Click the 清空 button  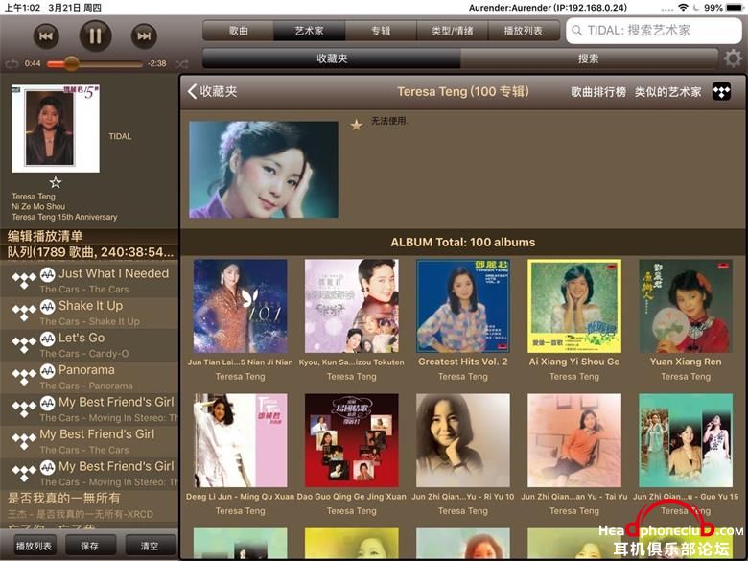(x=150, y=546)
